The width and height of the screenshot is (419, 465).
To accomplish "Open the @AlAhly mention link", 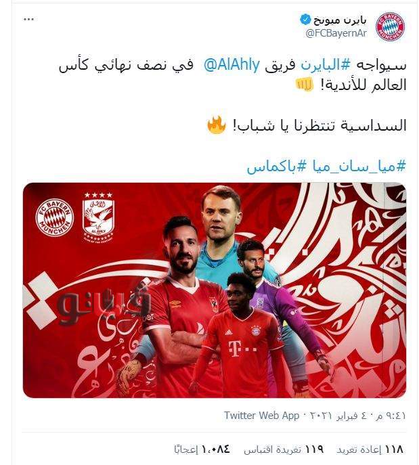I will coord(232,65).
